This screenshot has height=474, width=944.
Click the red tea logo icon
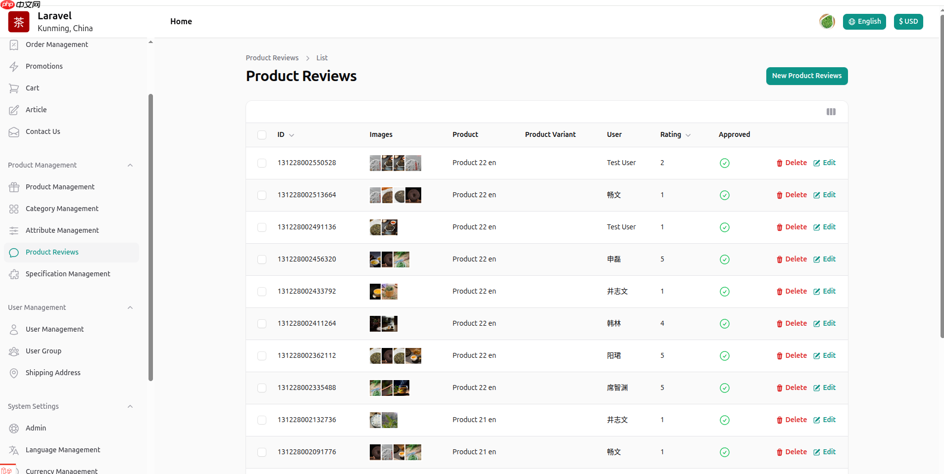click(x=19, y=22)
